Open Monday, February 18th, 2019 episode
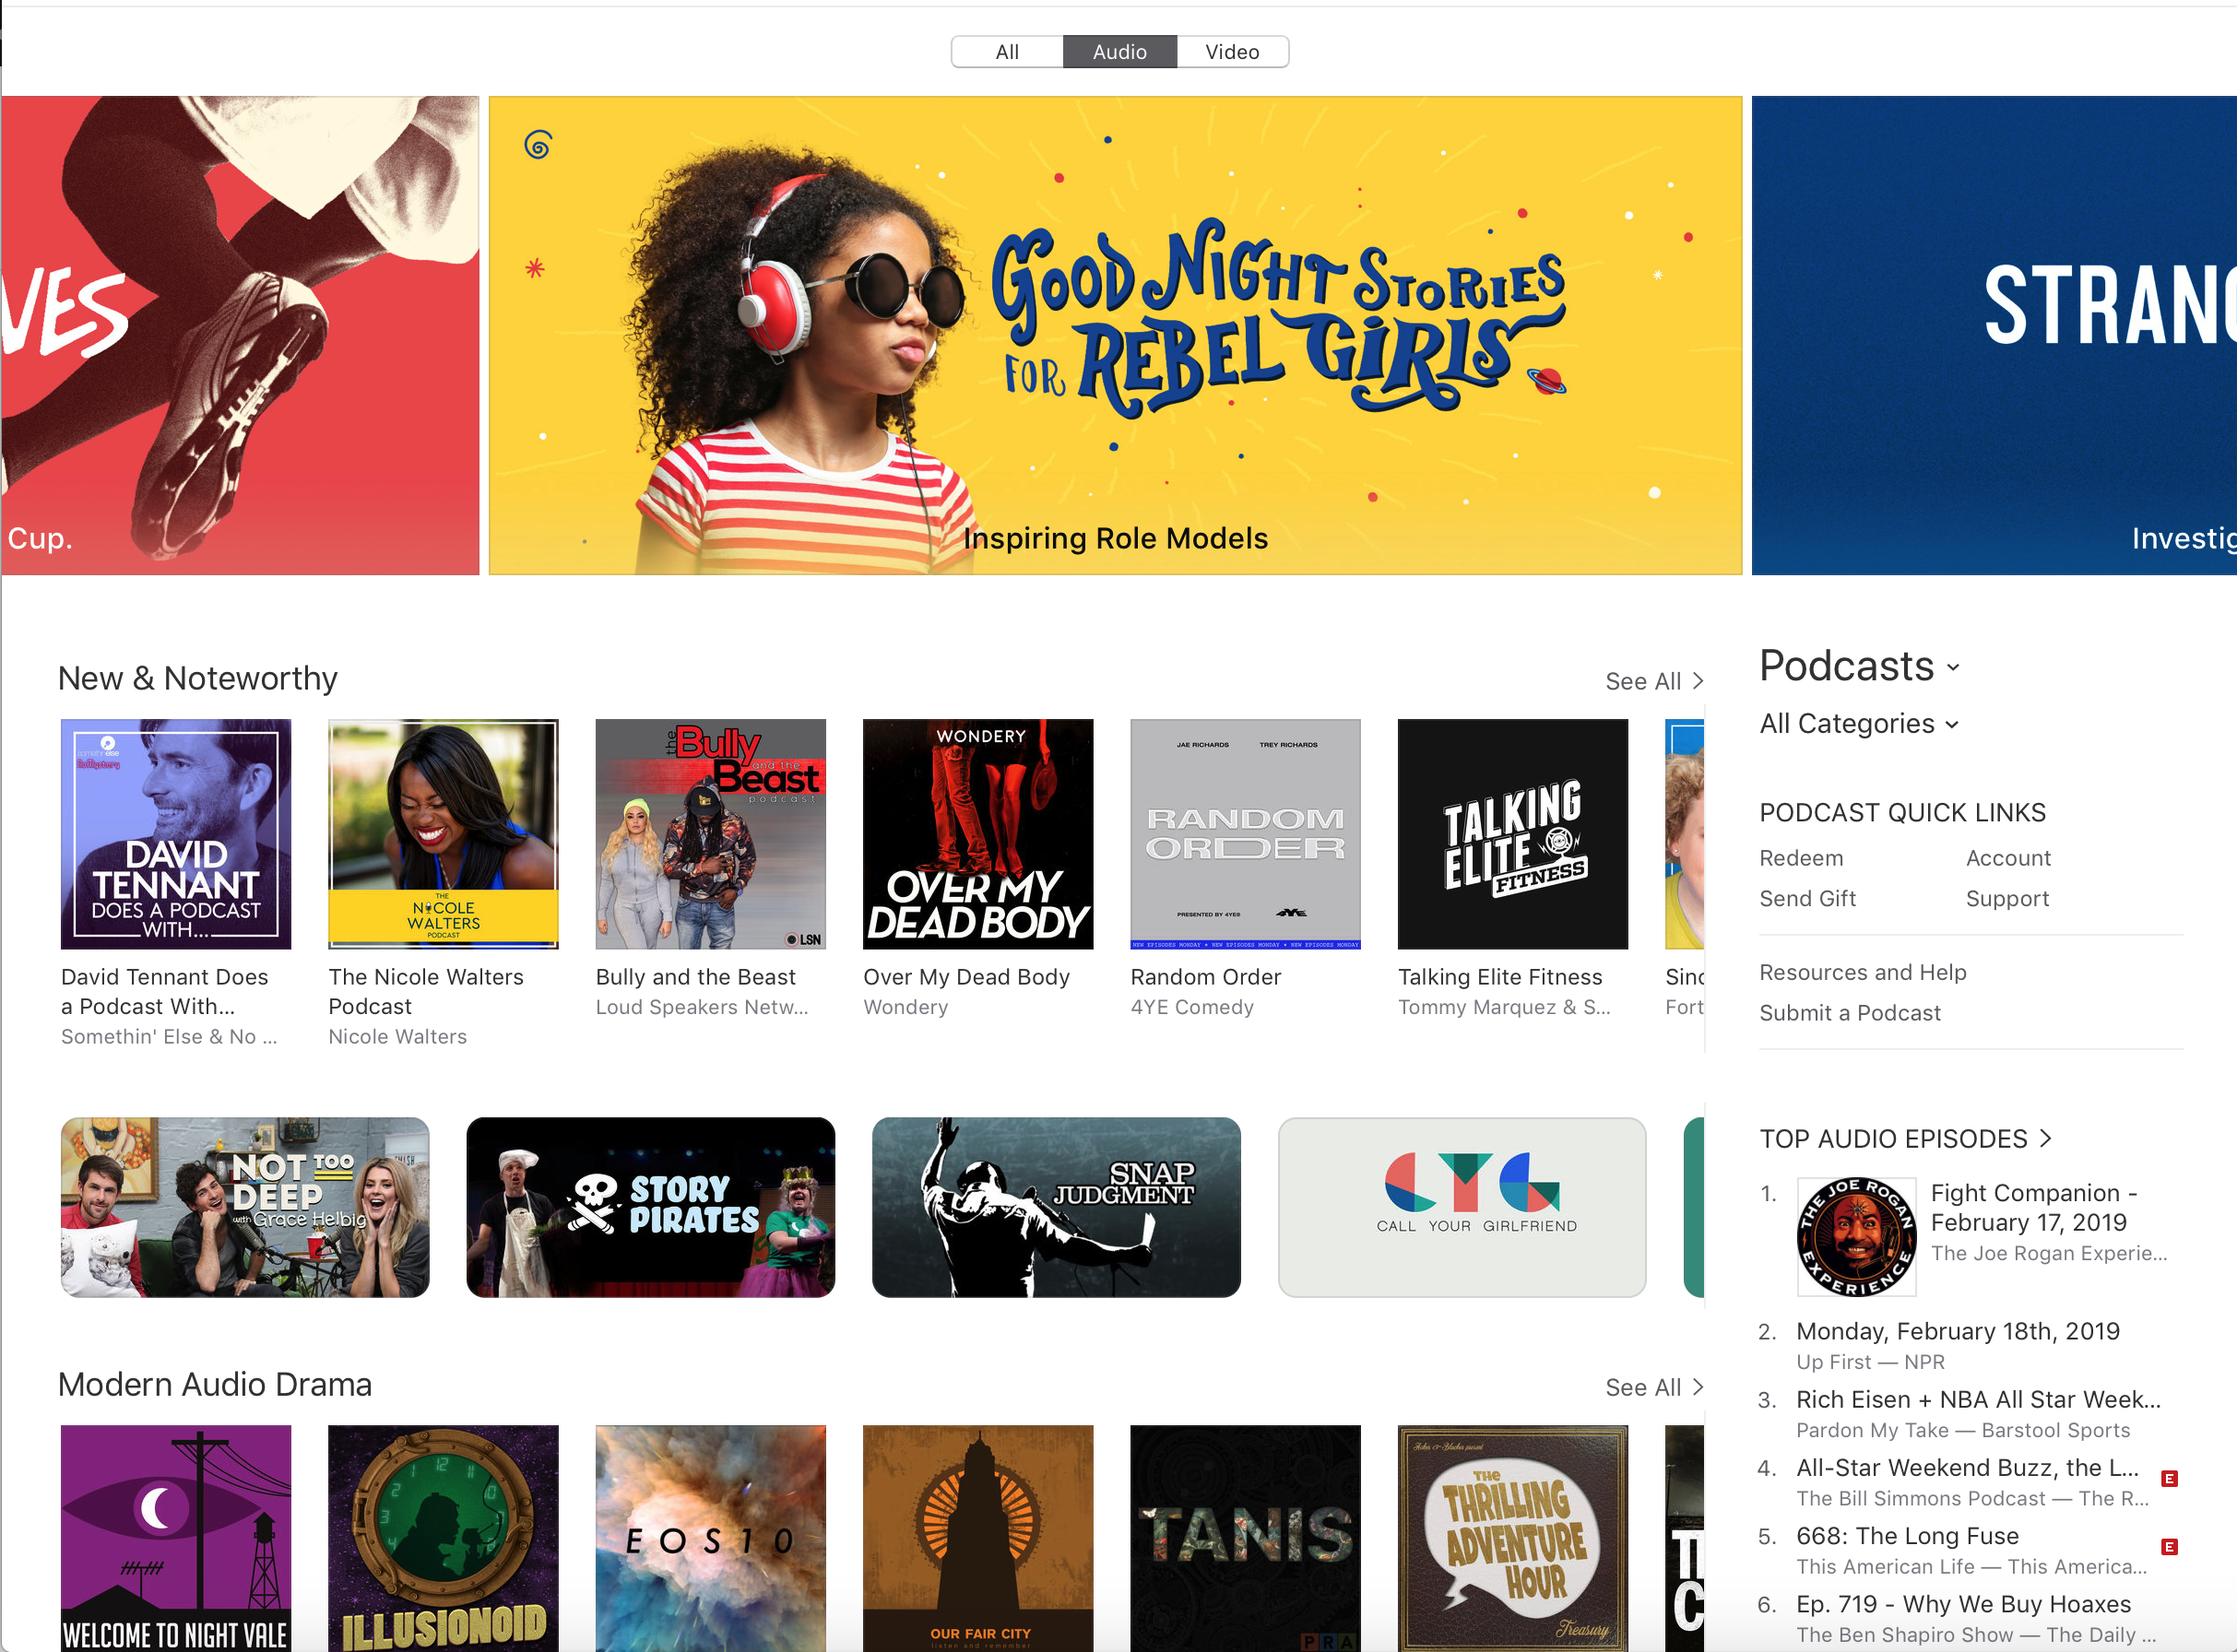The width and height of the screenshot is (2237, 1652). click(1957, 1331)
